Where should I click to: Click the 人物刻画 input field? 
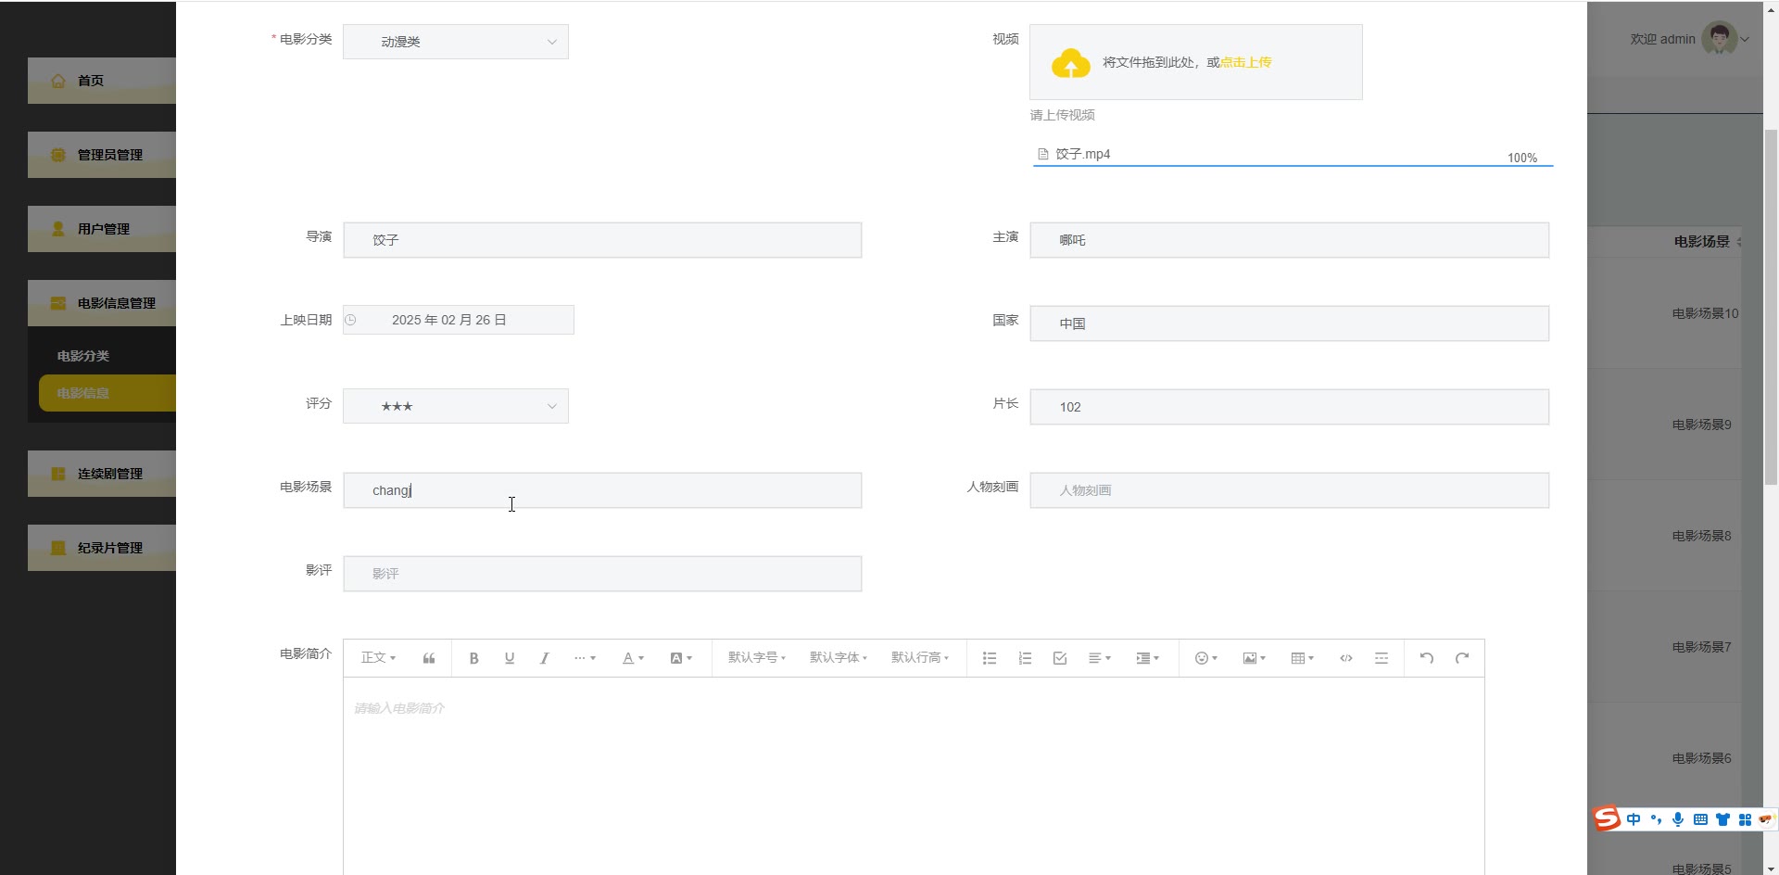click(1289, 490)
